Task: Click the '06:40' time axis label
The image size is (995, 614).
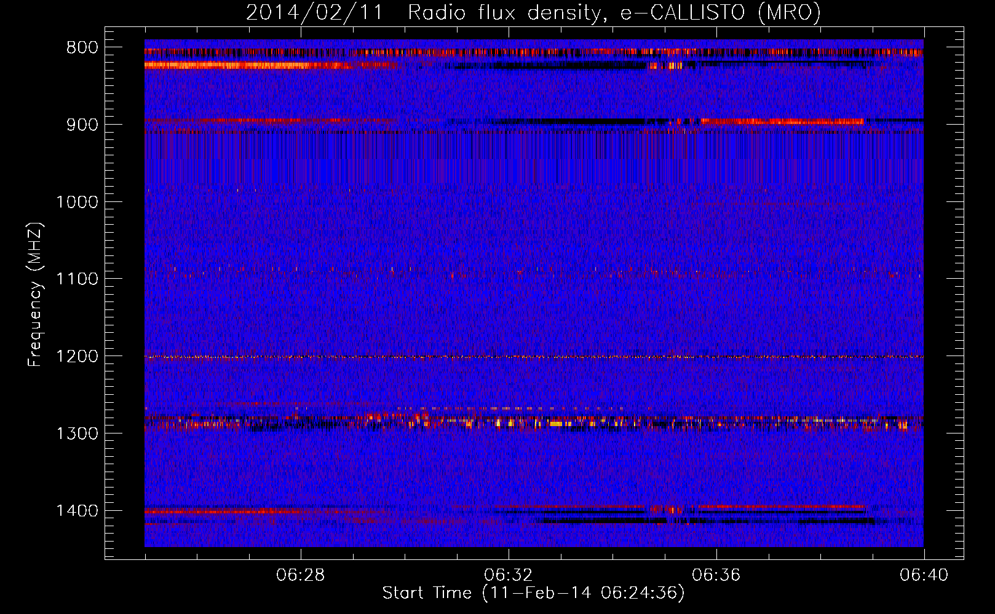Action: click(924, 575)
